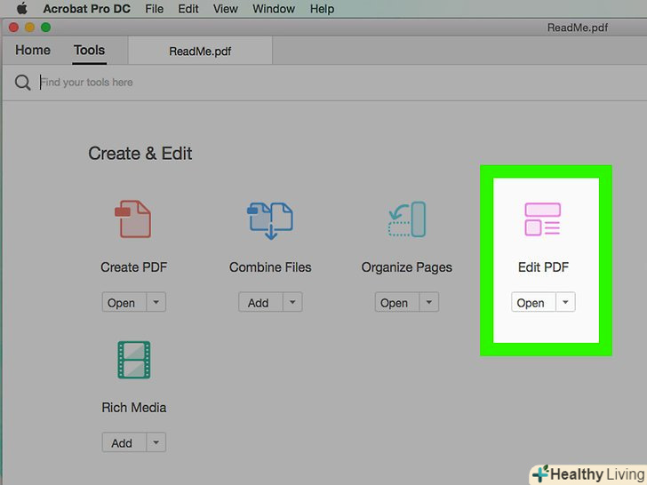
Task: Open the View menu
Action: 226,9
